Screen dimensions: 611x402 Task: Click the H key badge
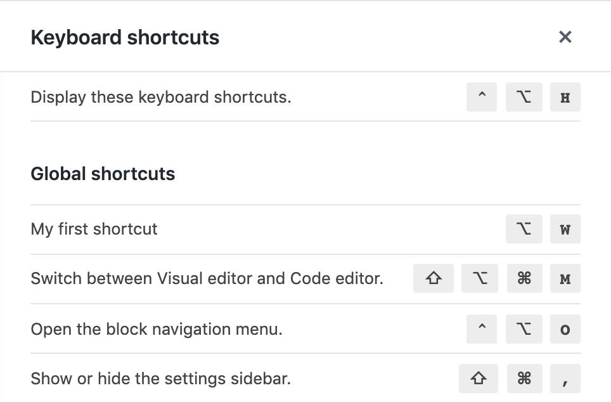click(x=565, y=97)
